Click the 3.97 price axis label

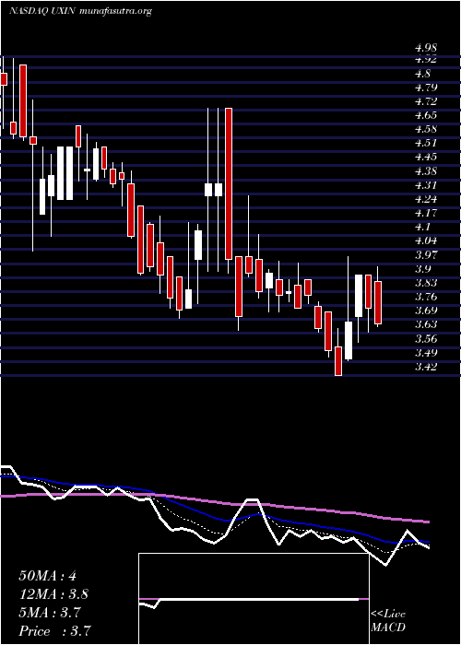[426, 254]
